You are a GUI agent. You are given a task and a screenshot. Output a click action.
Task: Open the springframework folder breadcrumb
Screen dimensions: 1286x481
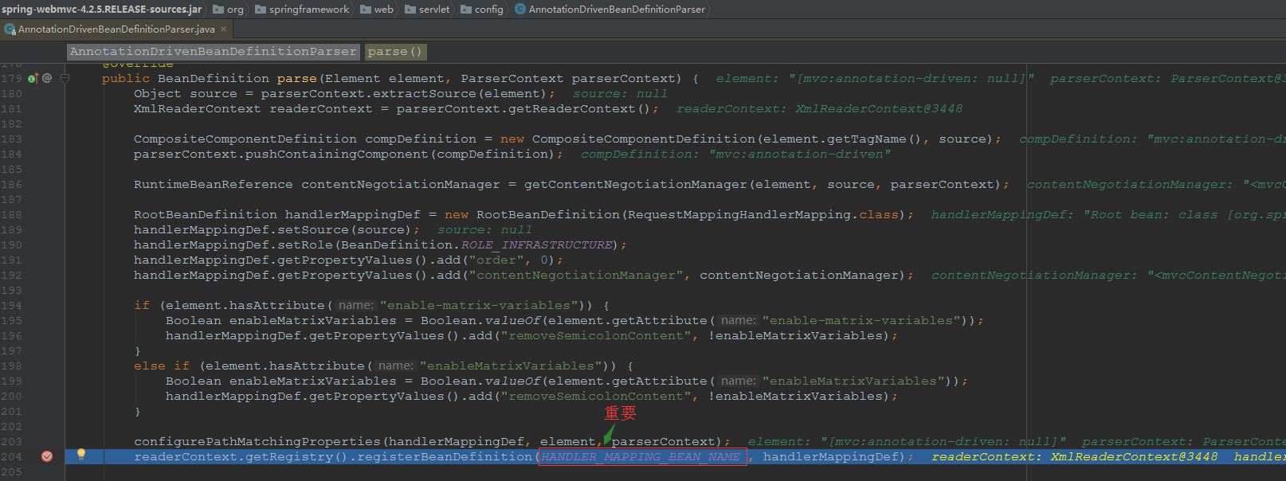[302, 10]
